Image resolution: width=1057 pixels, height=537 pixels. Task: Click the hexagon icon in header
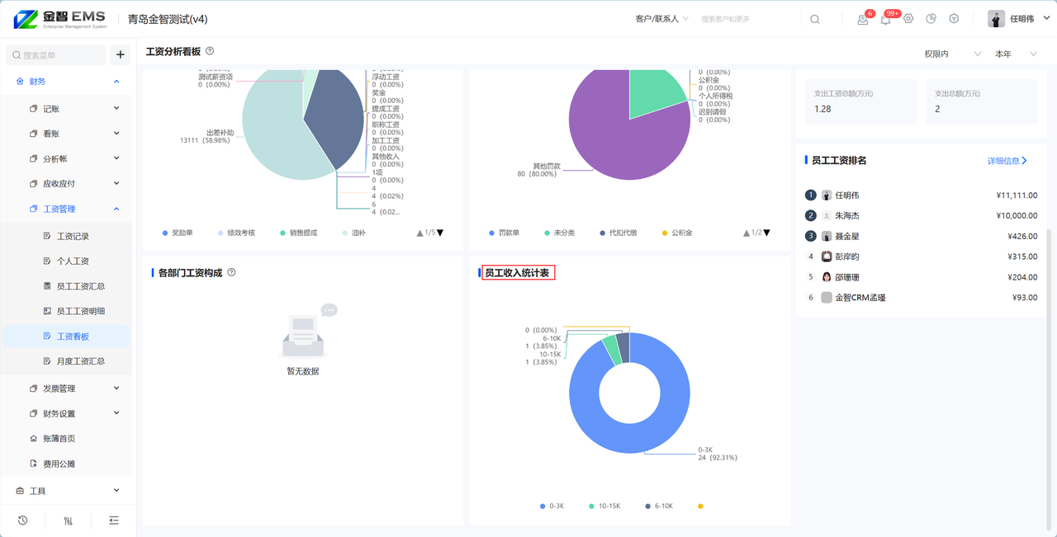click(954, 19)
